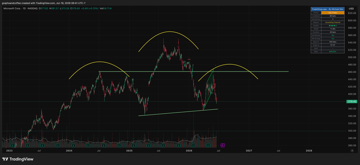Click the 2026 time axis label
This screenshot has width=360, height=165.
[189, 151]
